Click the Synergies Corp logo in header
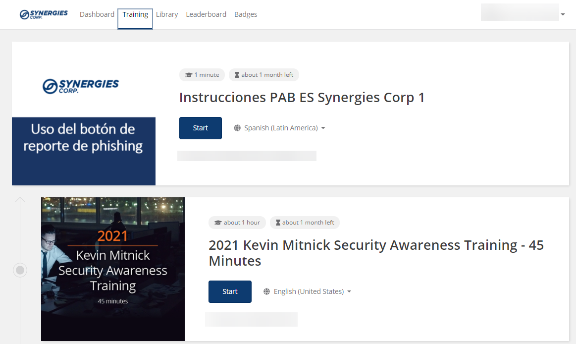Viewport: 576px width, 344px height. click(44, 14)
